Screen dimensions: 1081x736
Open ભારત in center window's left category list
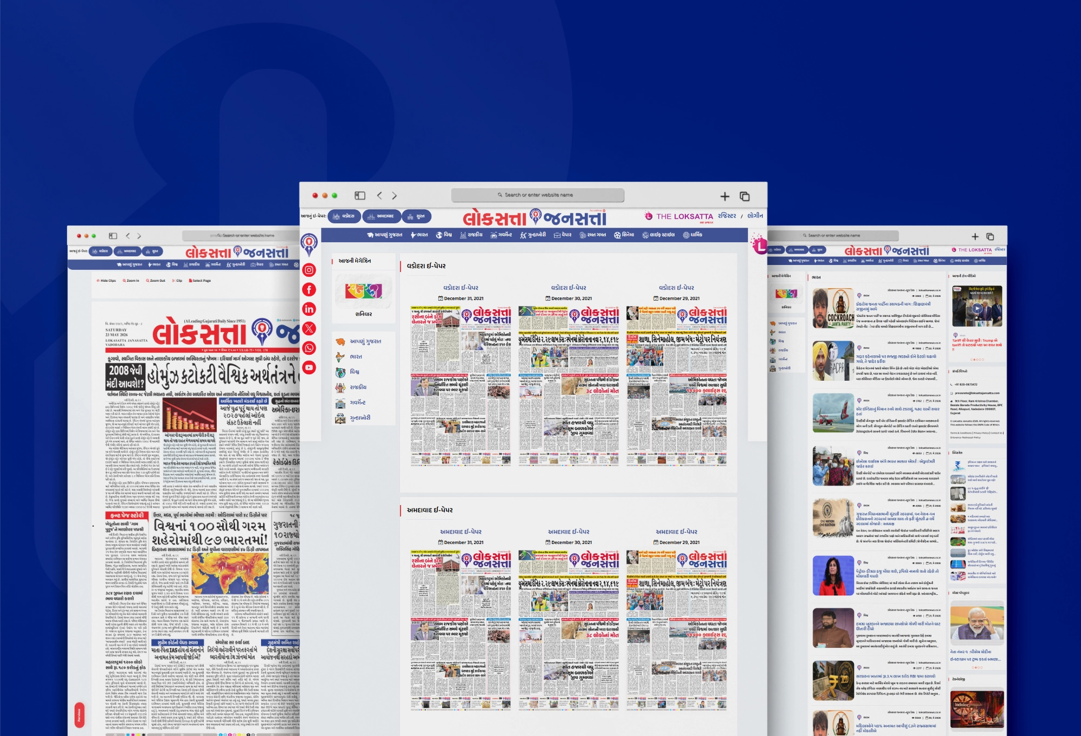tap(349, 357)
